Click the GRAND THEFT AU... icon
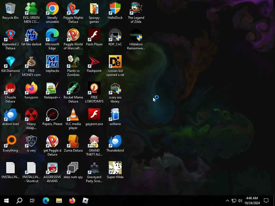This screenshot has height=206, width=275. [x=94, y=146]
